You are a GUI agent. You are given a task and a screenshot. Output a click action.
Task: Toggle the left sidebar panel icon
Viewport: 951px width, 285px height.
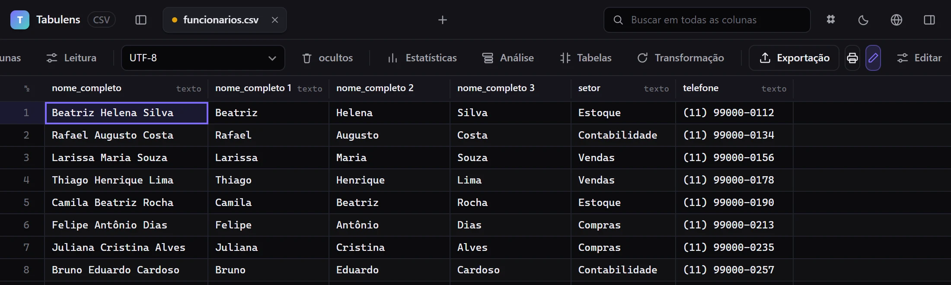(141, 20)
